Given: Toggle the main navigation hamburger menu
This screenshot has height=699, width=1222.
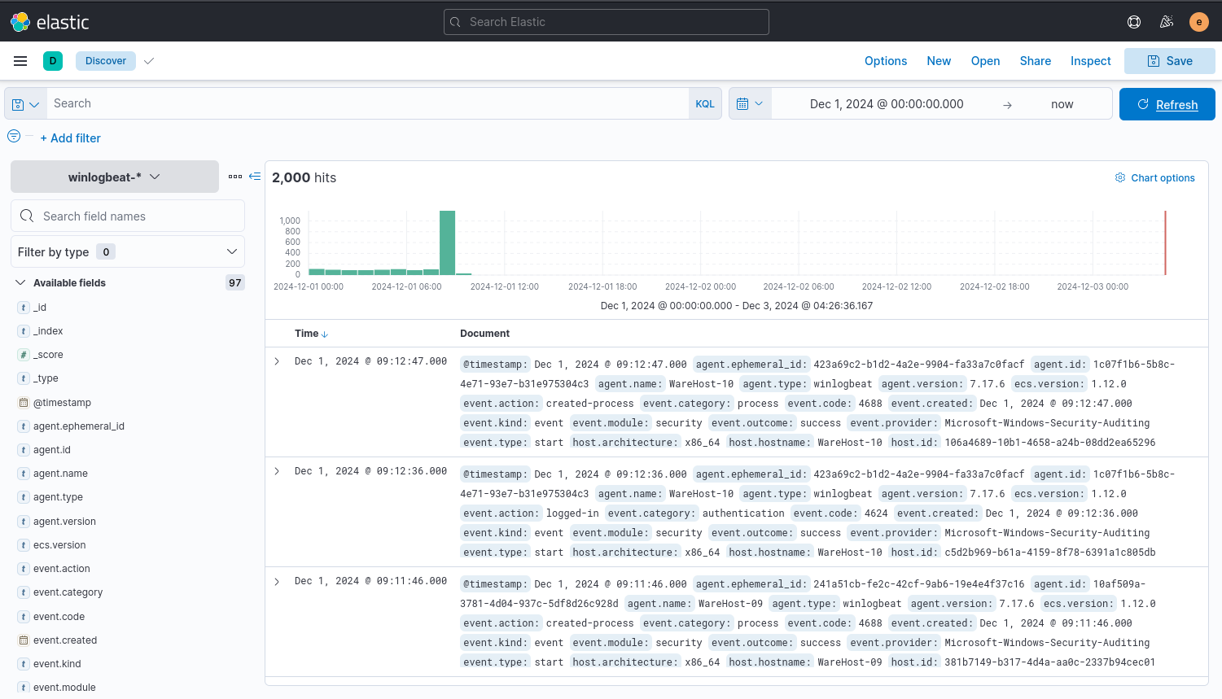Looking at the screenshot, I should pyautogui.click(x=20, y=61).
